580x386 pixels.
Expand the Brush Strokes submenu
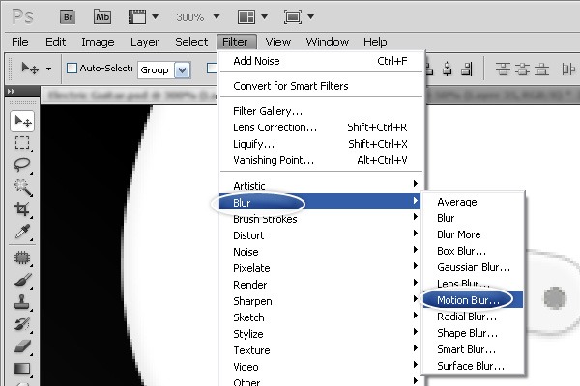(320, 219)
